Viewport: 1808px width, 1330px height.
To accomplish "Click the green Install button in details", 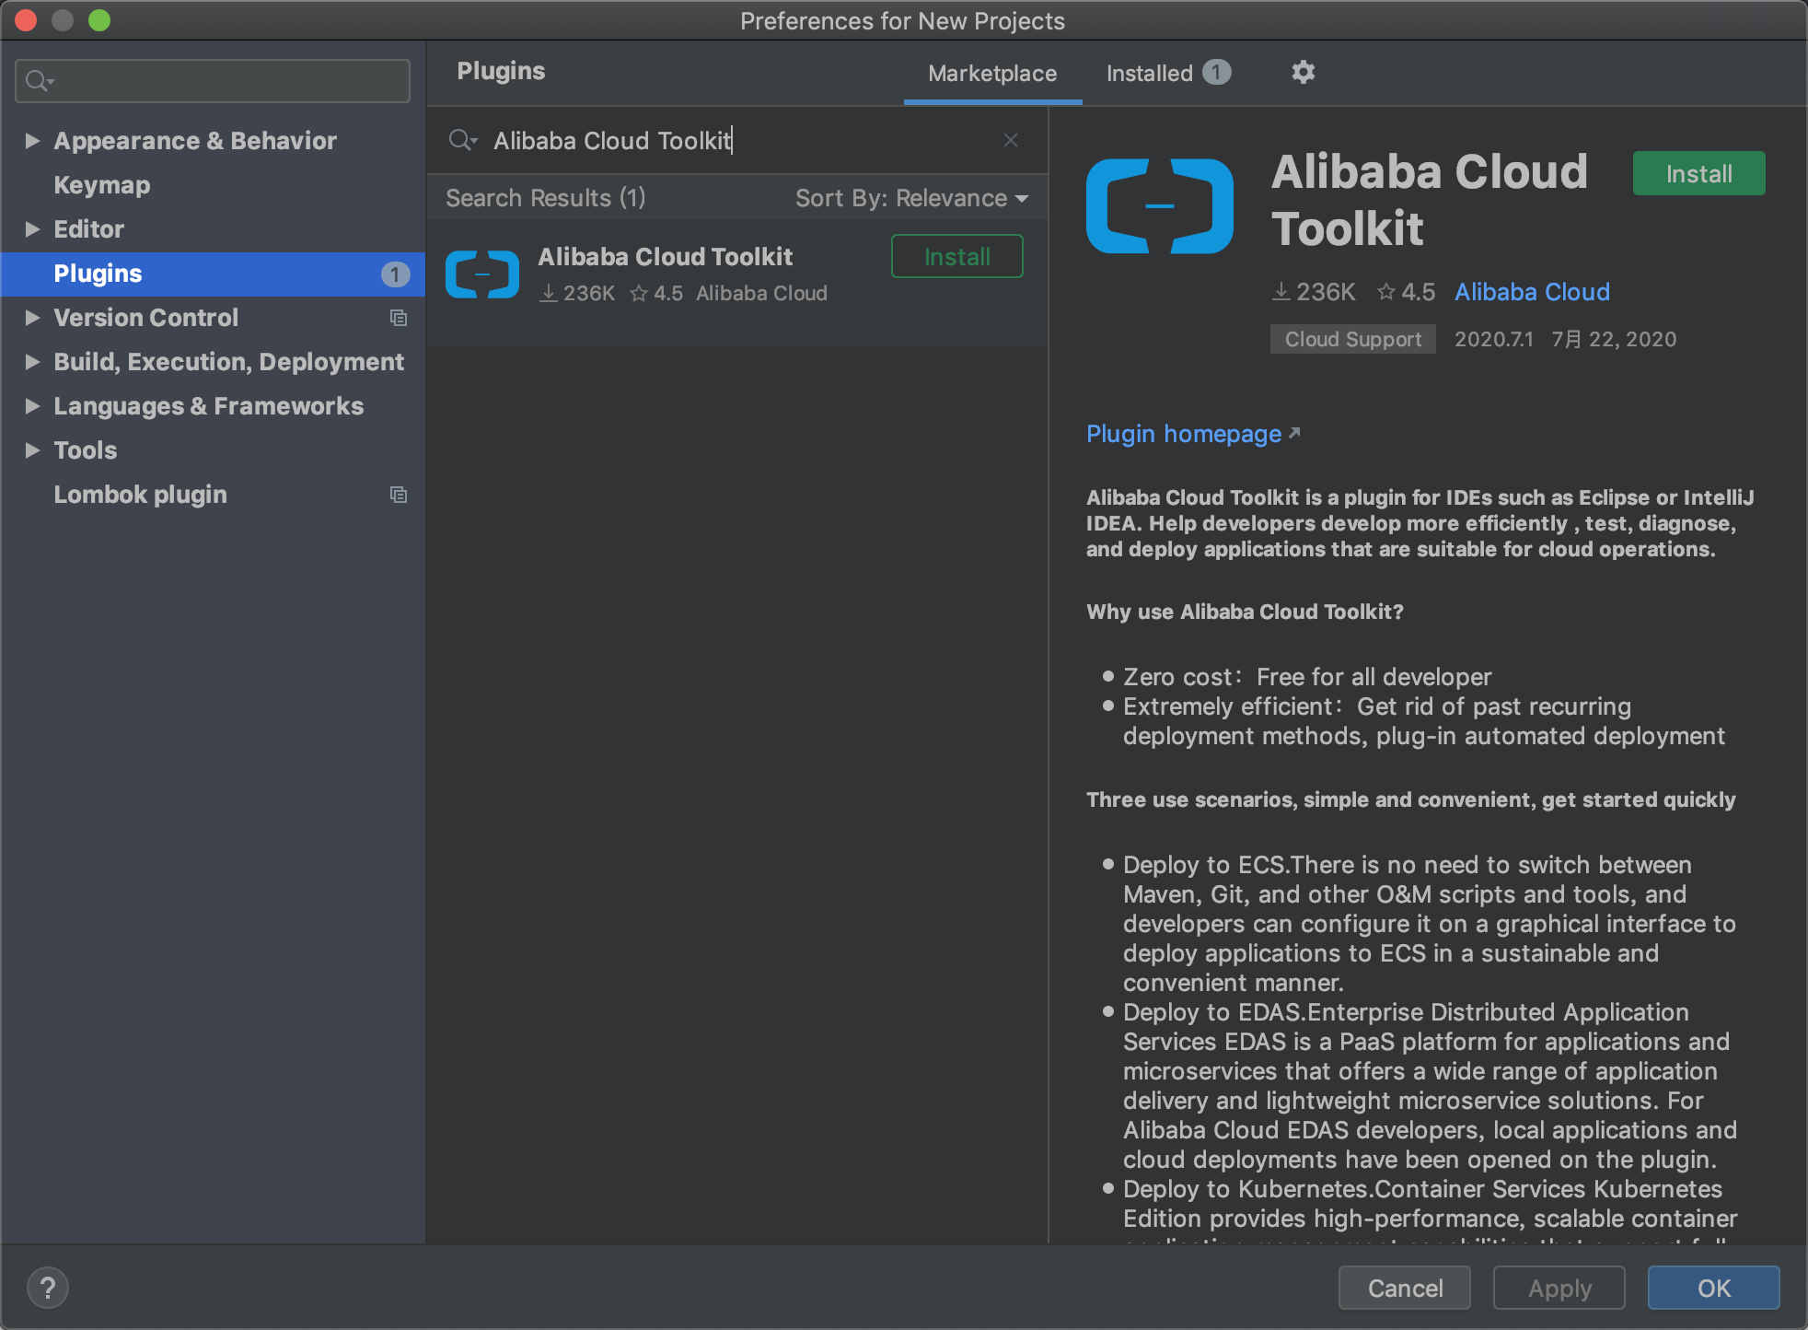I will 1699,173.
